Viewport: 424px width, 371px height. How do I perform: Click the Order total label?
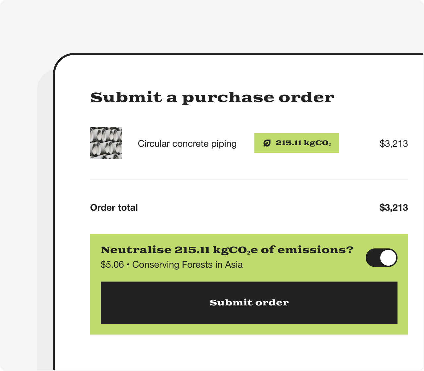click(114, 208)
